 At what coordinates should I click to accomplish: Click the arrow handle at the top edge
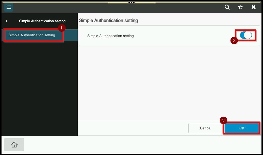131,2
